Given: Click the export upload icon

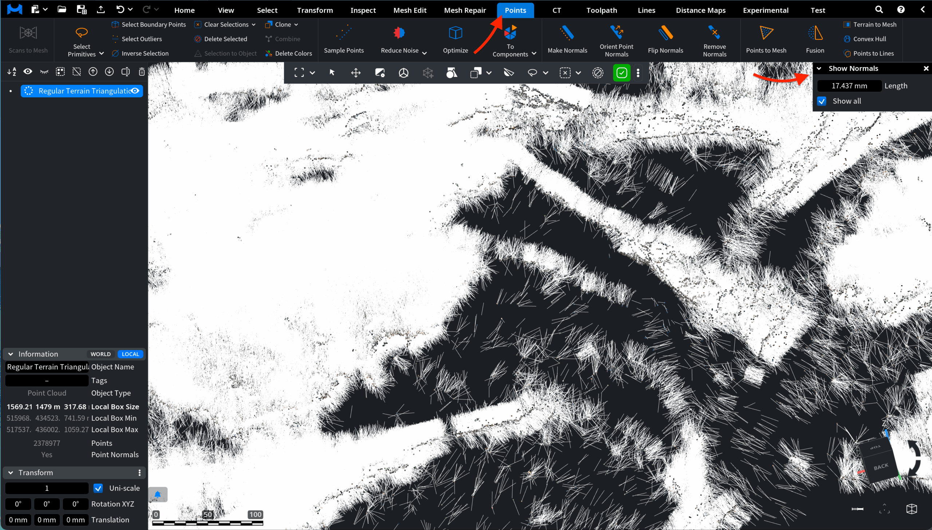Looking at the screenshot, I should (x=101, y=9).
